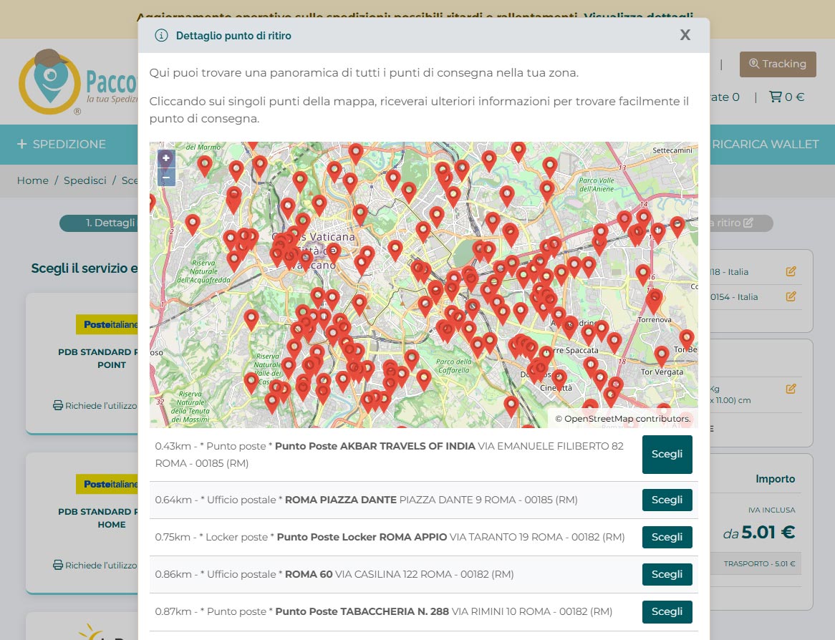
Task: Click the address text VIA RIMINI 10 ROMA
Action: pyautogui.click(x=501, y=612)
